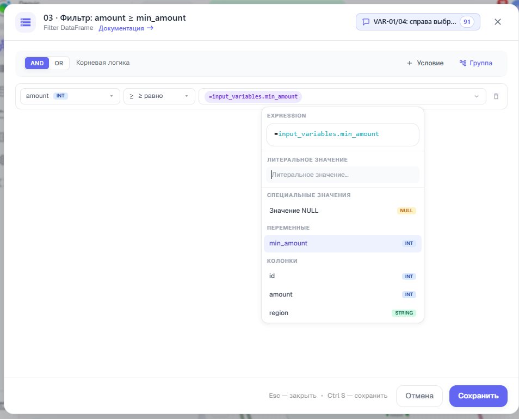Open the amount column dropdown
The width and height of the screenshot is (519, 419).
coord(70,96)
